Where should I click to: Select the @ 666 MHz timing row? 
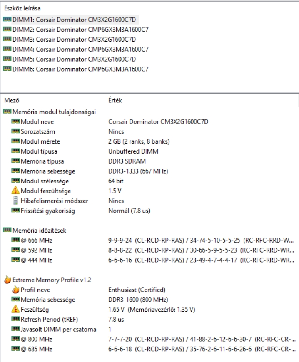tap(37, 241)
